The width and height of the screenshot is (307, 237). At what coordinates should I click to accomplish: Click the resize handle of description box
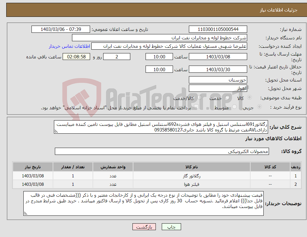point(56,131)
